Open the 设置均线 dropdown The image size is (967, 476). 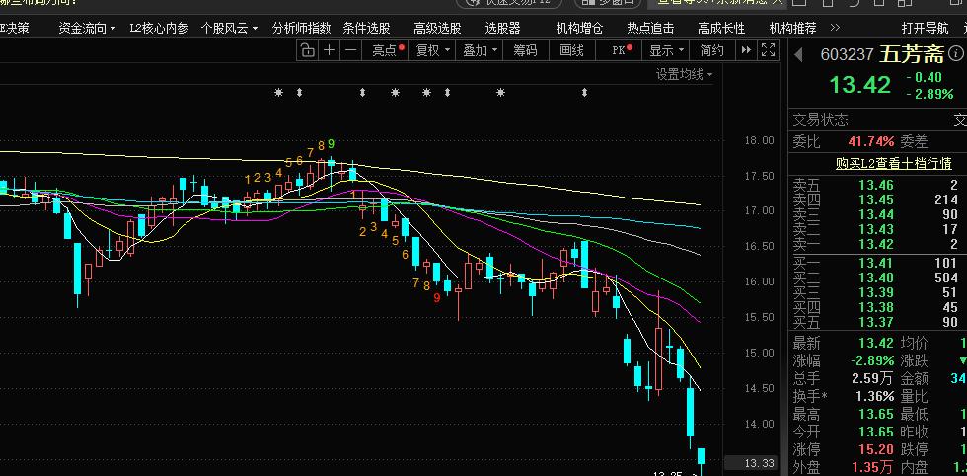click(684, 75)
